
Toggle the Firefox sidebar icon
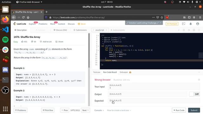(189, 17)
